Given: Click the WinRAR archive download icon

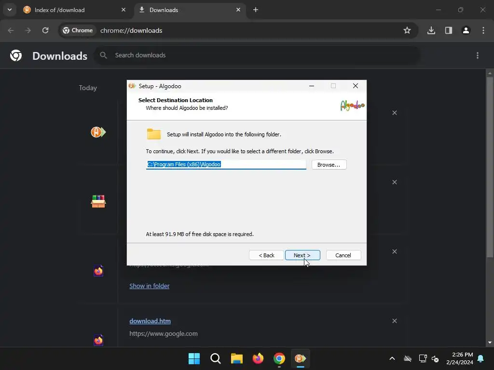Looking at the screenshot, I should click(98, 201).
